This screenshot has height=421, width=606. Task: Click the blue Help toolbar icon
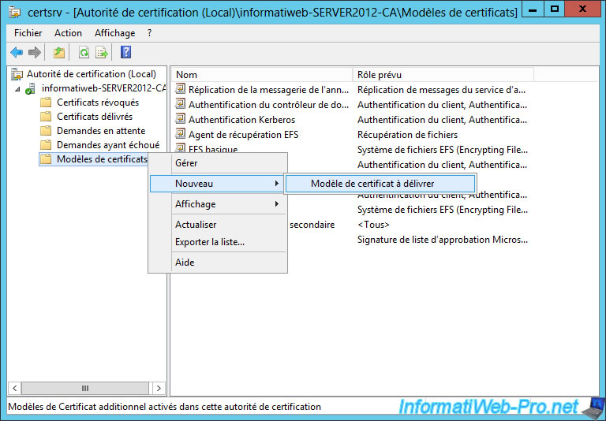tap(126, 52)
